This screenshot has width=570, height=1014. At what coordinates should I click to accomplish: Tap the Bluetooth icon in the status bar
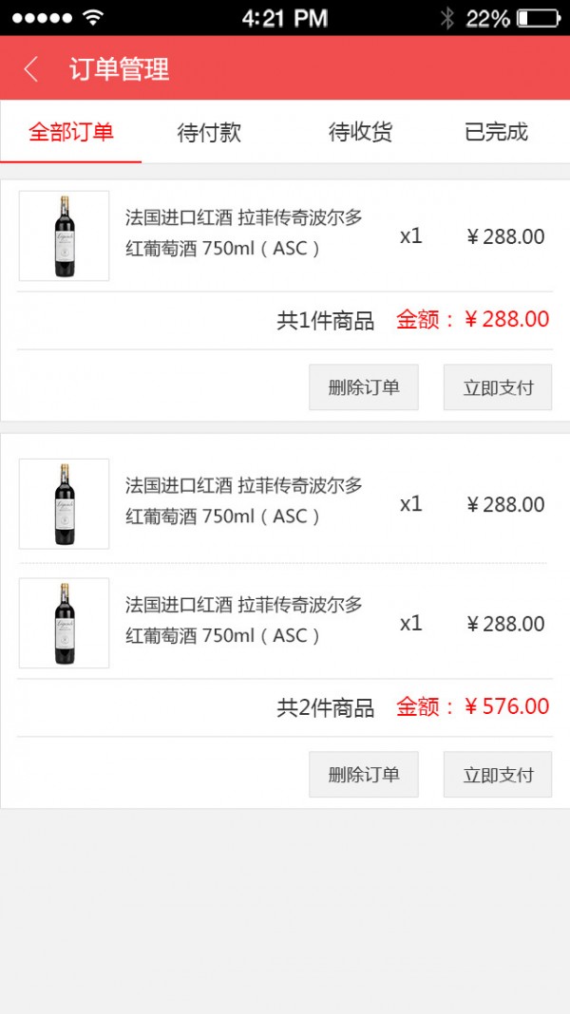coord(447,18)
